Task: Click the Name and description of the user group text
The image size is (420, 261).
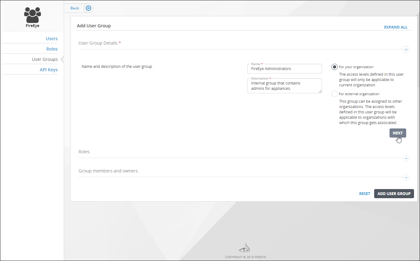Action: point(117,67)
